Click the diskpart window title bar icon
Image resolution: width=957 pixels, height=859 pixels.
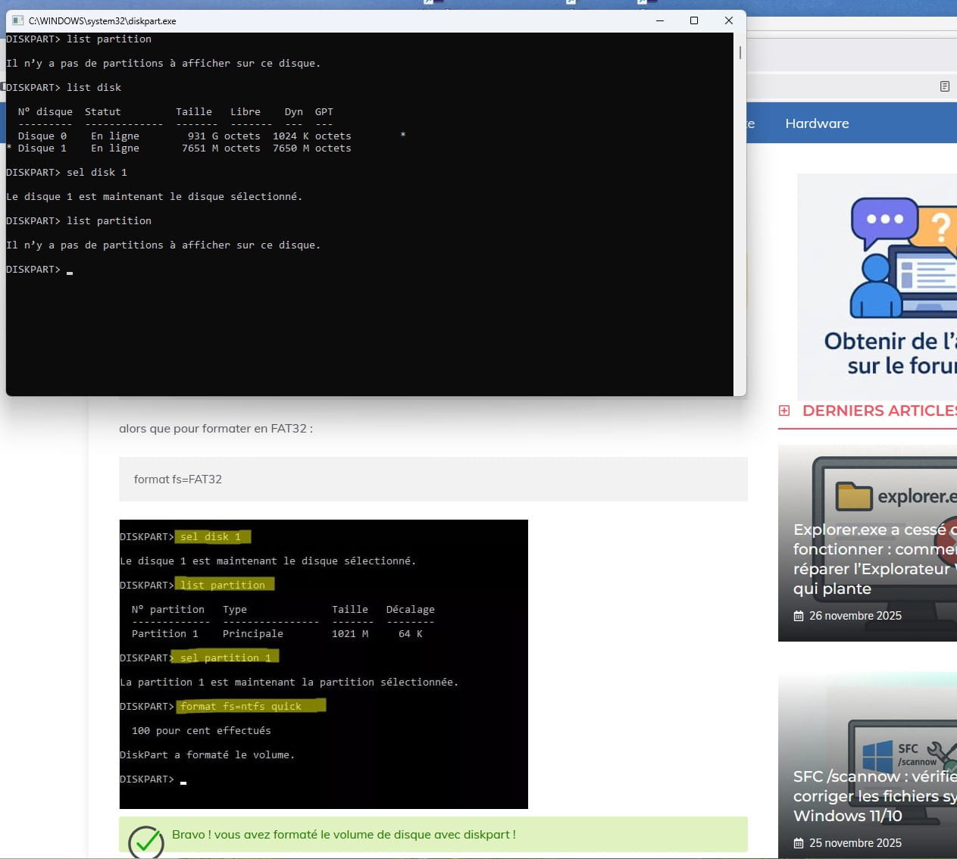18,21
